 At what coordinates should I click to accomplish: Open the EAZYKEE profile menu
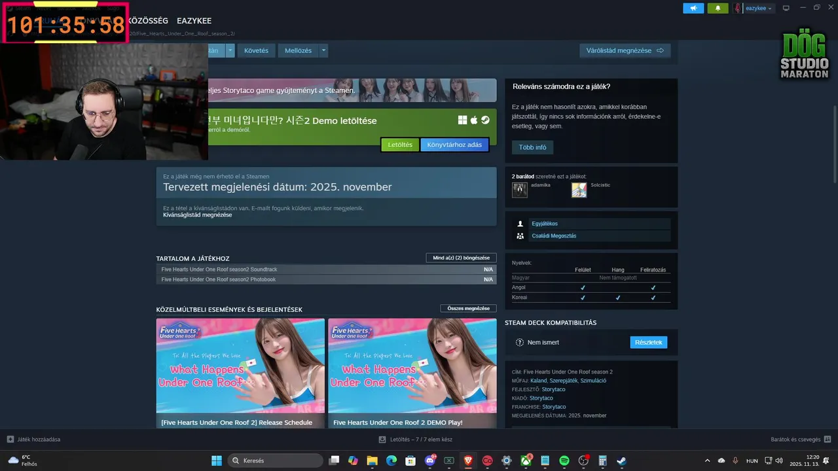click(194, 21)
